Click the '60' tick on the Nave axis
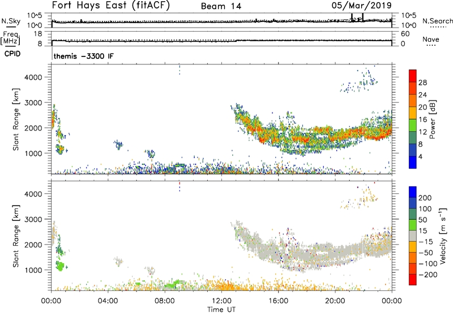 click(x=405, y=34)
